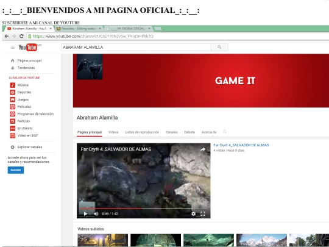Open a new browser tab
Image resolution: width=329 pixels, height=247 pixels.
[158, 29]
